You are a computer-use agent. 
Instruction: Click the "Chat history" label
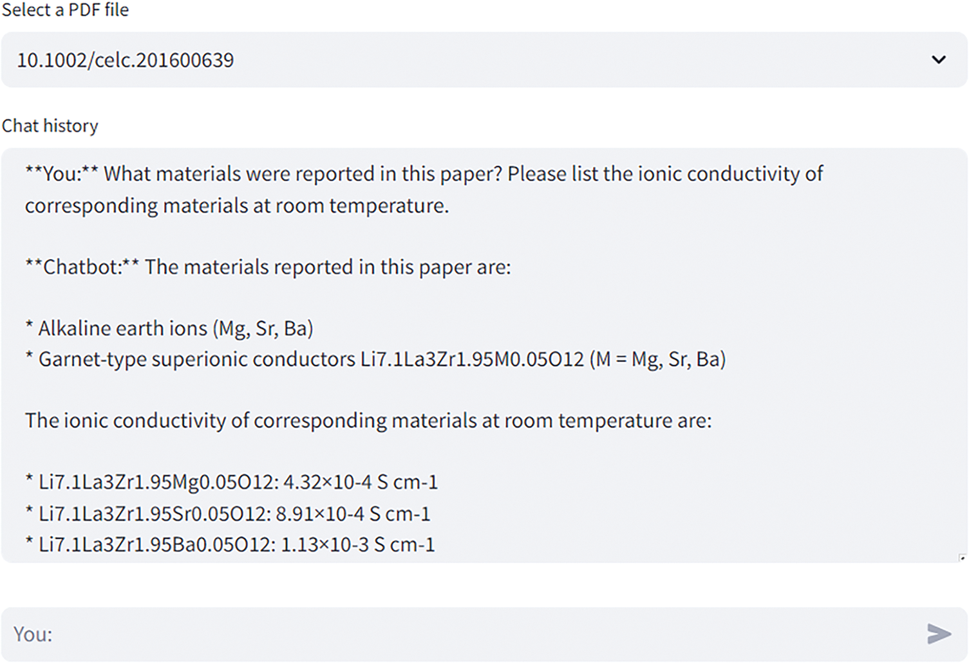(x=50, y=126)
